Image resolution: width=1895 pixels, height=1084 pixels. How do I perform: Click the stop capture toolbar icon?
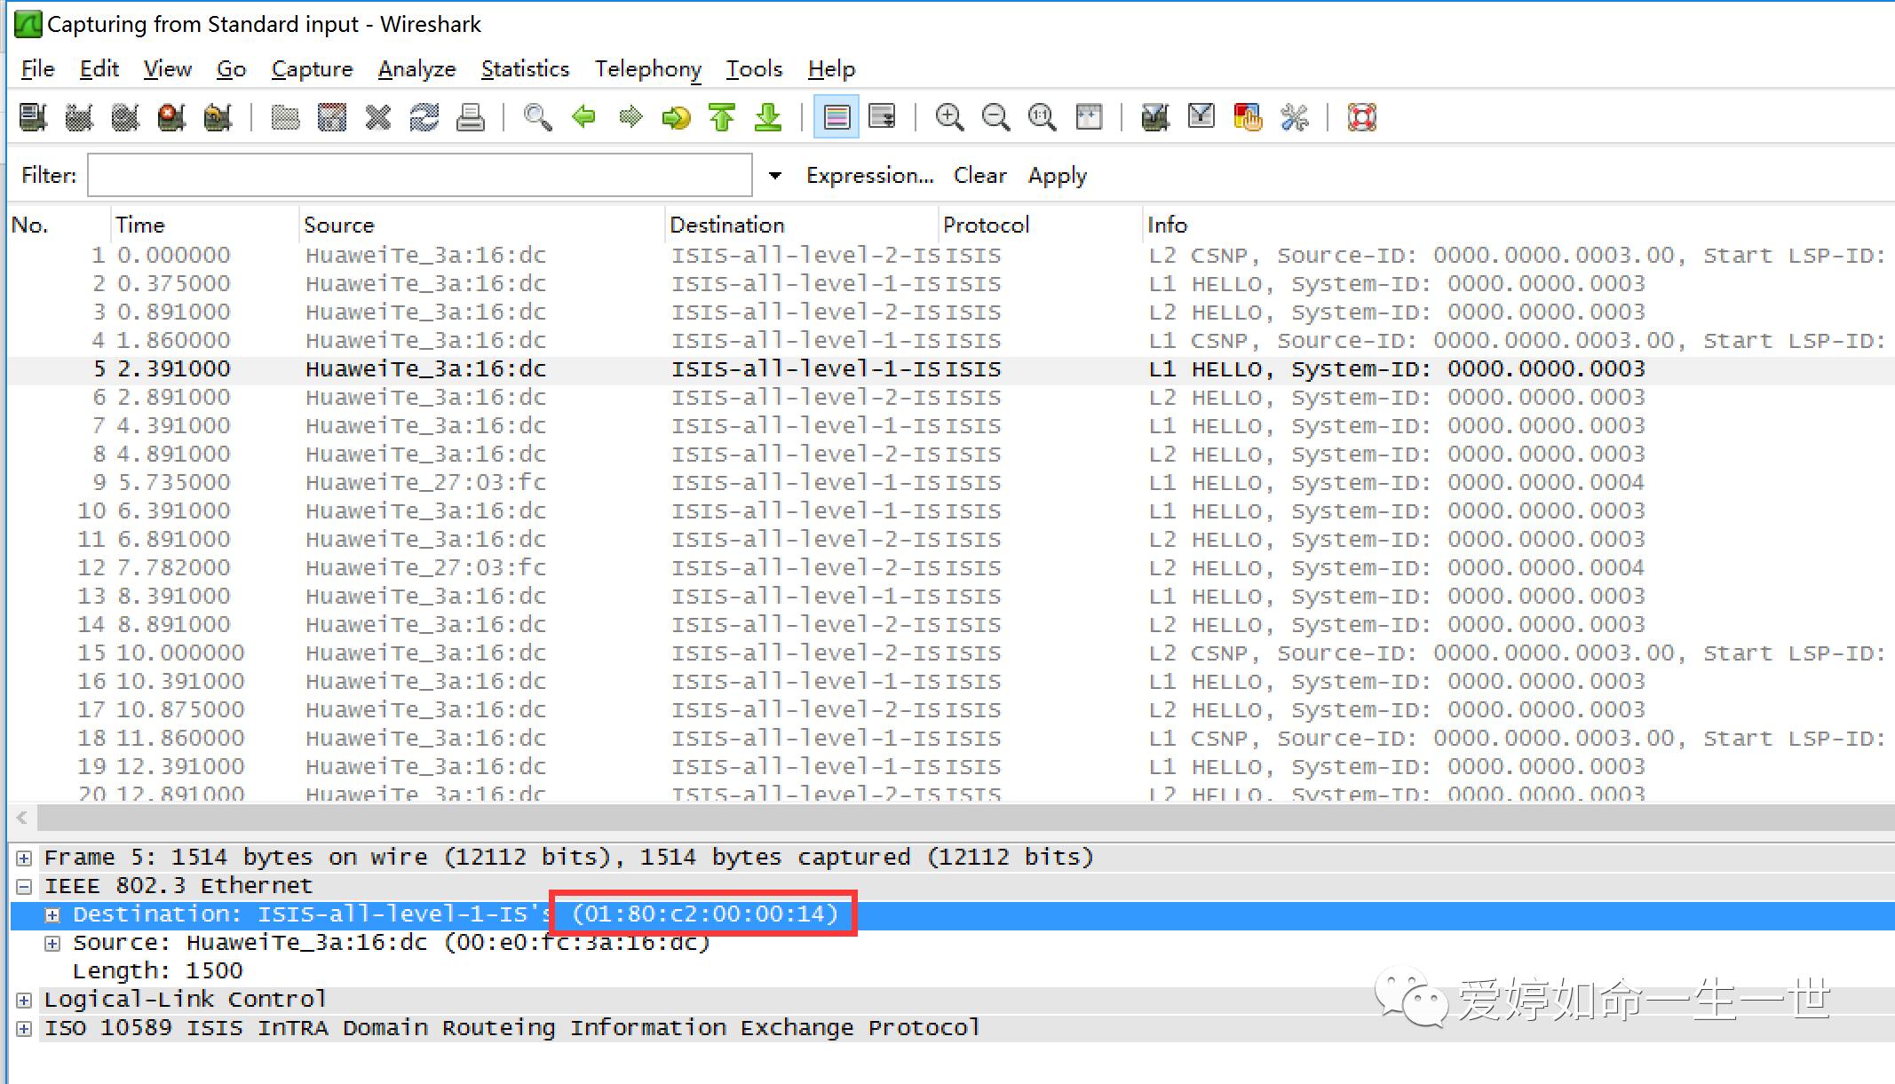click(170, 117)
